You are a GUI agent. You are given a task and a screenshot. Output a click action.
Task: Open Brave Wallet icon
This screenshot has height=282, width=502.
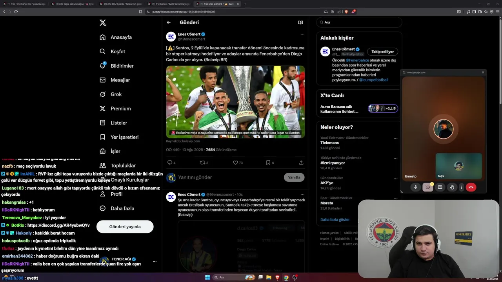480,12
